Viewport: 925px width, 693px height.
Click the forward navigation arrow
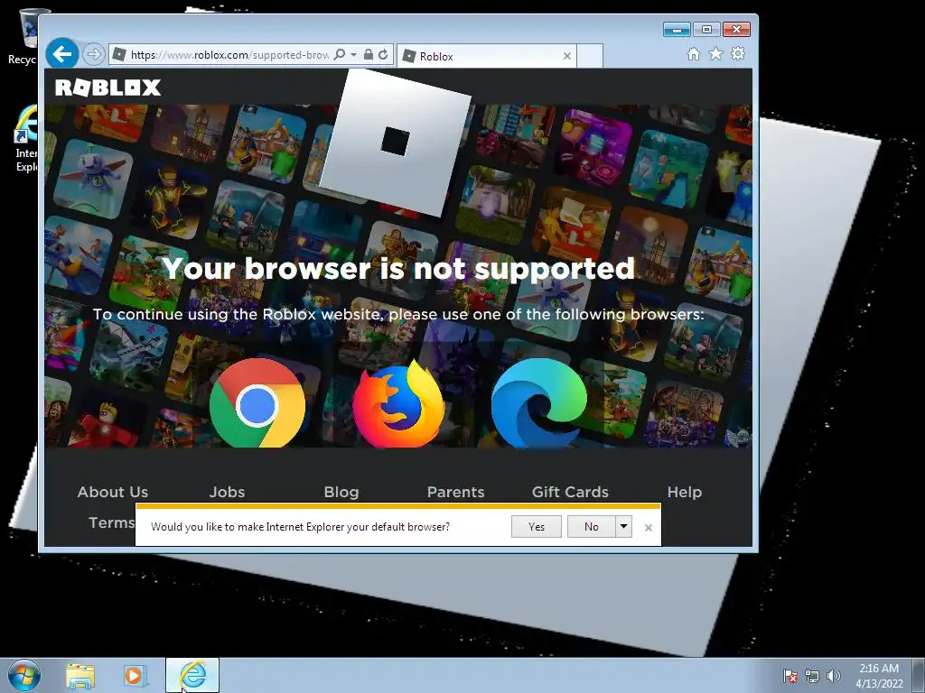pyautogui.click(x=93, y=55)
